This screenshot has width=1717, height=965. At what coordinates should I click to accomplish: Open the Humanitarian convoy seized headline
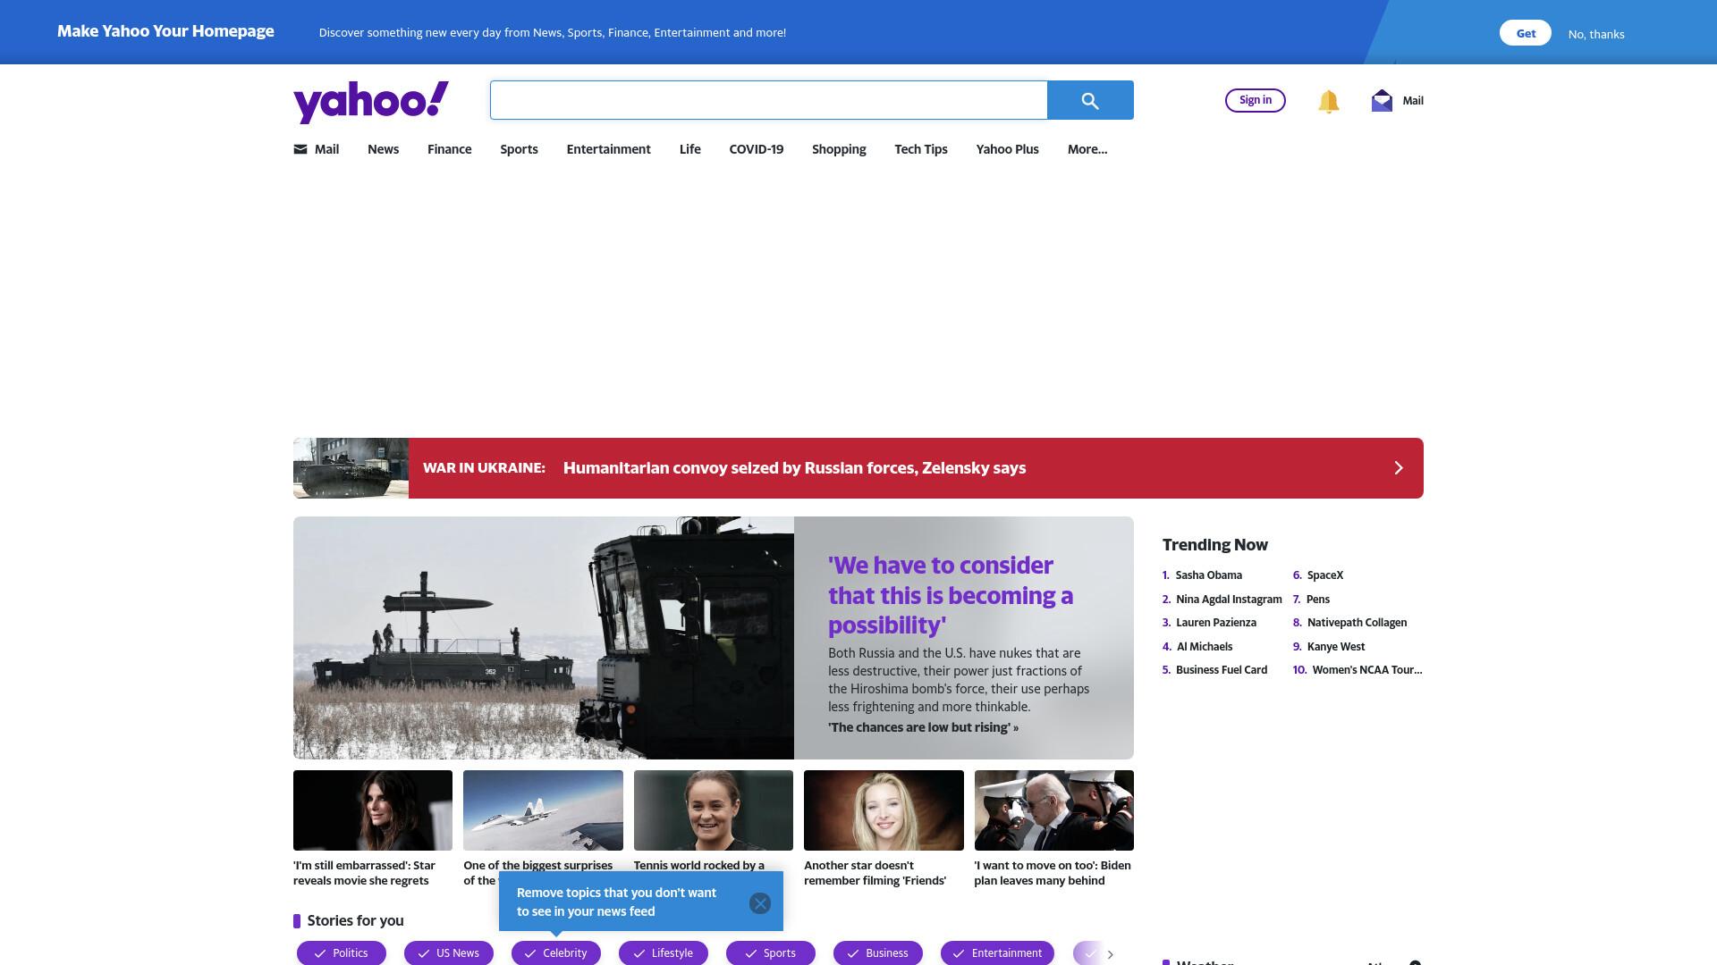[794, 468]
